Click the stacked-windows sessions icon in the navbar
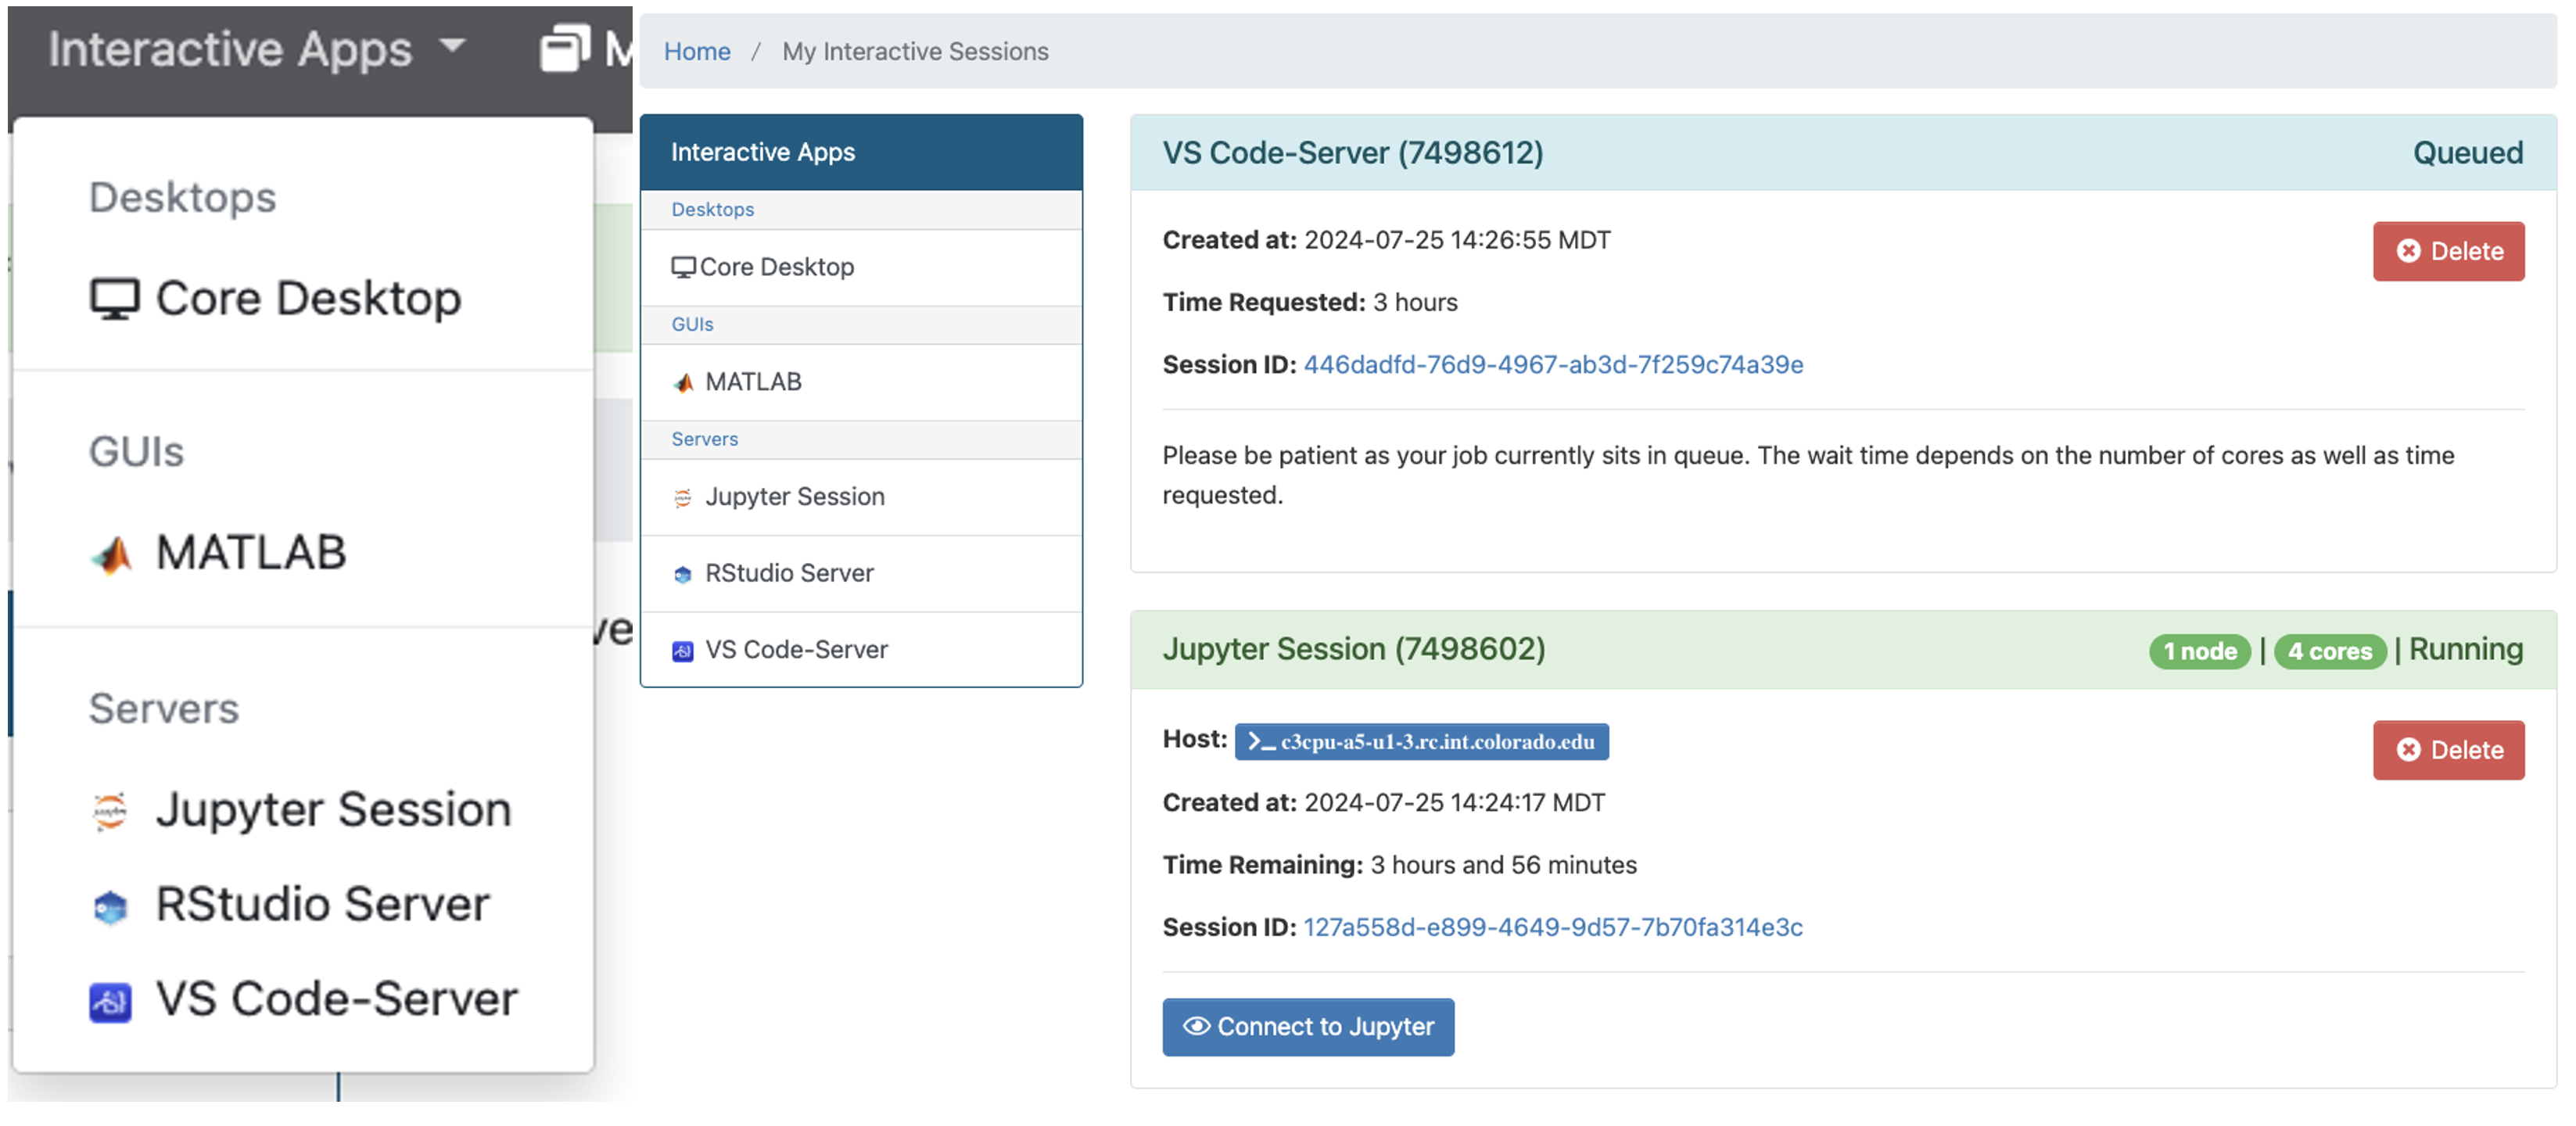 point(565,48)
